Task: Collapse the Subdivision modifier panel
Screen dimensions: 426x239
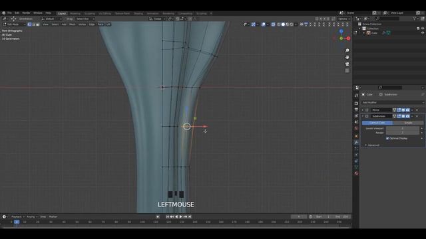Action: click(363, 116)
